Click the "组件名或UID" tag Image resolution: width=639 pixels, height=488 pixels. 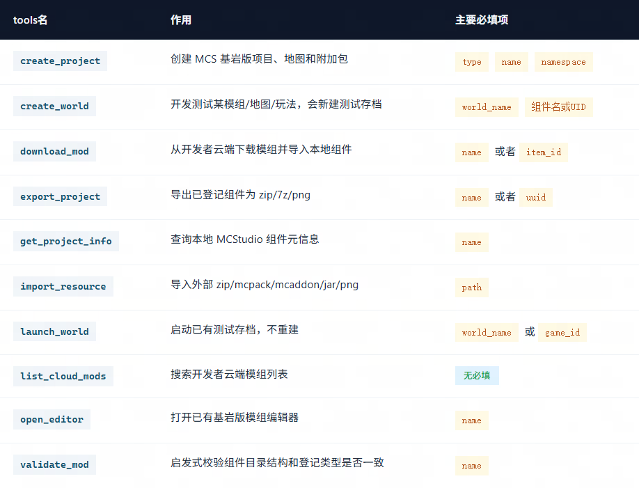559,107
